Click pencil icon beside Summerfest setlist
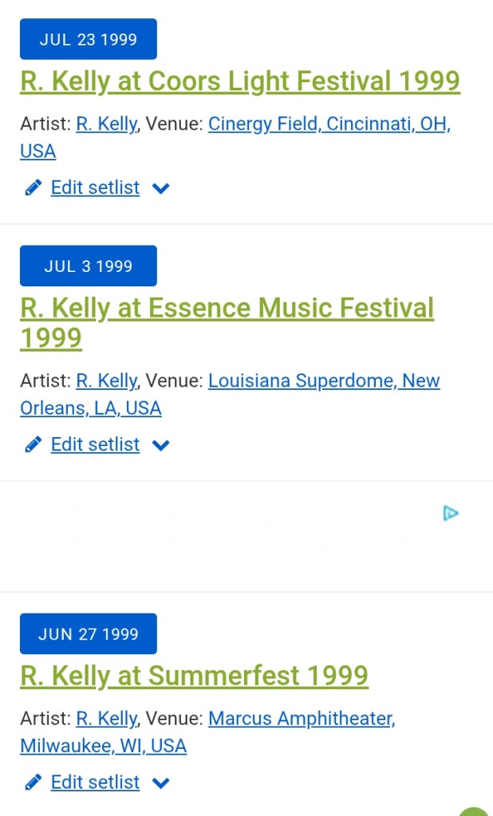 click(33, 782)
